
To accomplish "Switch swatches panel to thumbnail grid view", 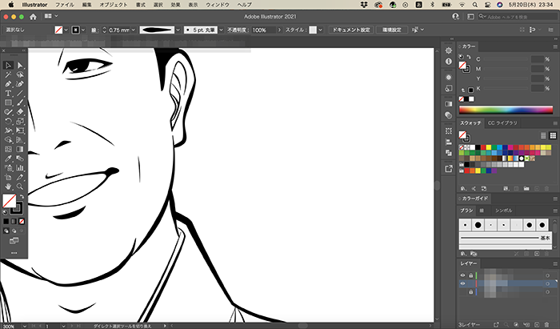I will click(x=553, y=135).
